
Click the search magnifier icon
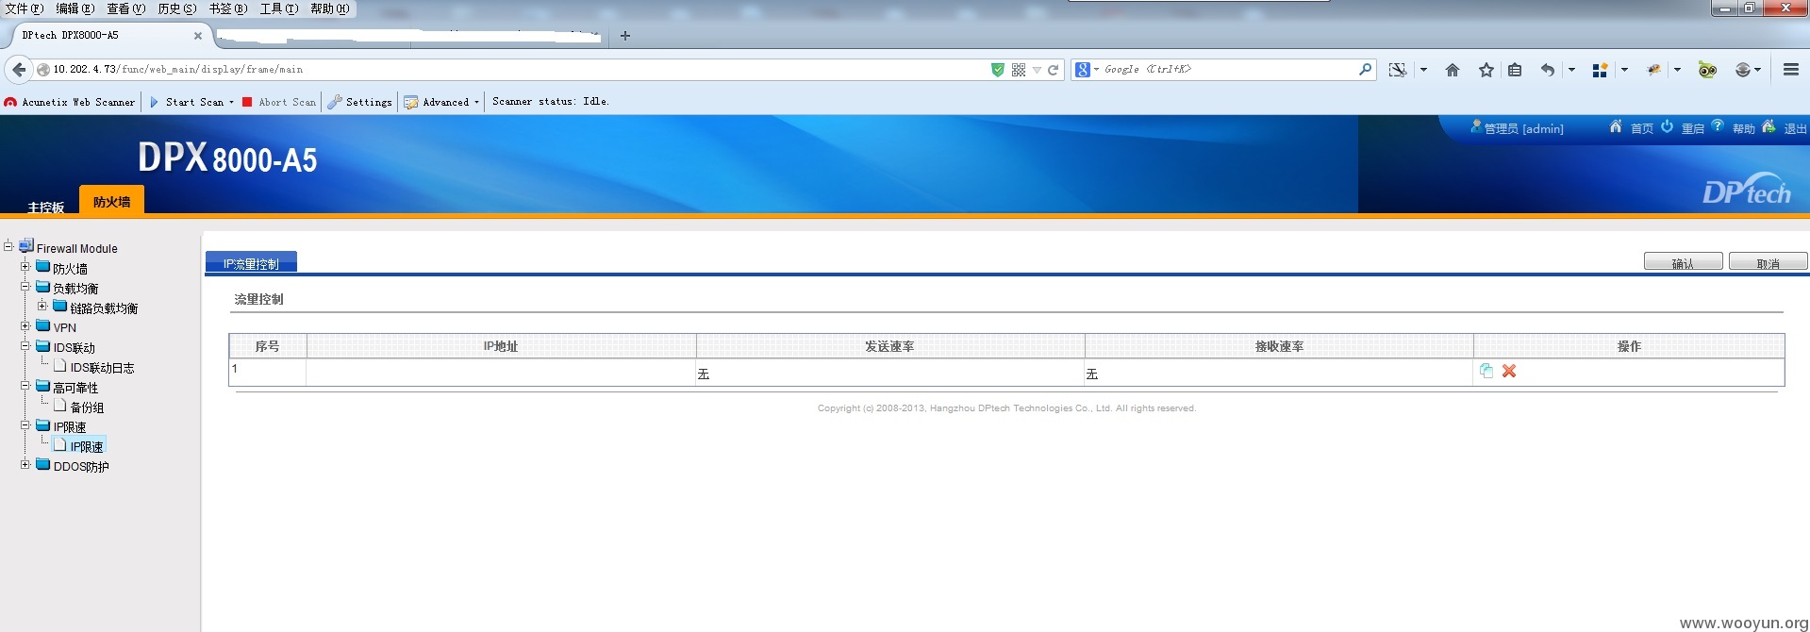click(1365, 69)
